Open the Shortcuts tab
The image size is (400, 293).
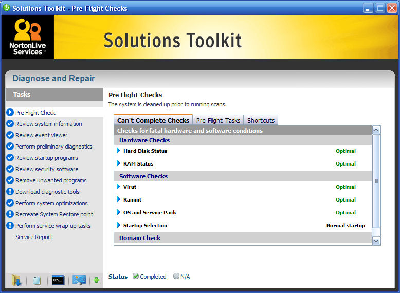click(x=261, y=120)
